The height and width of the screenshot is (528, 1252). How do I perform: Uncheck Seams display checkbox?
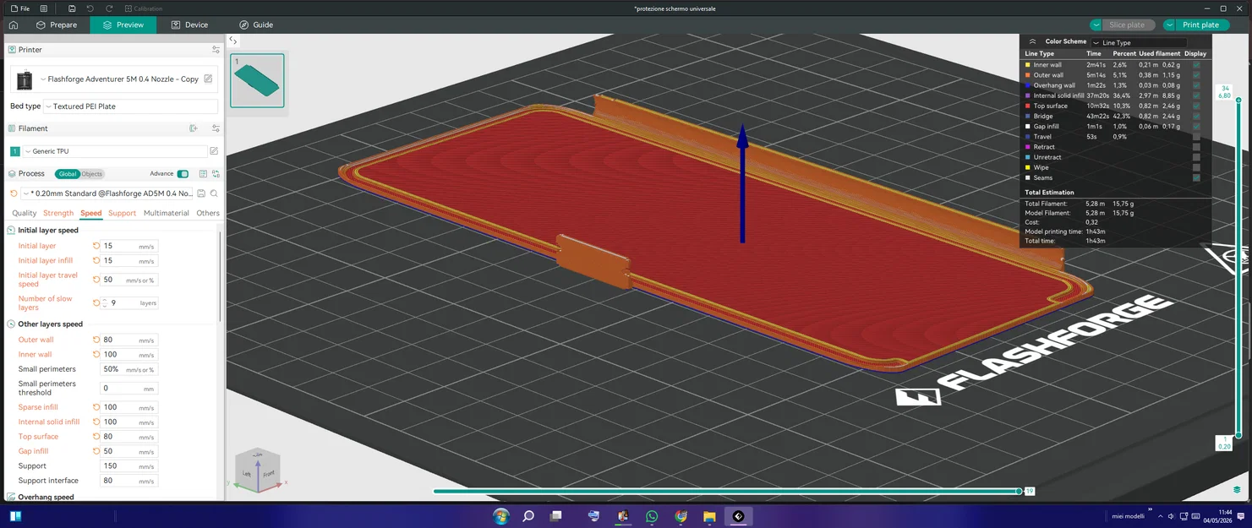[1196, 177]
